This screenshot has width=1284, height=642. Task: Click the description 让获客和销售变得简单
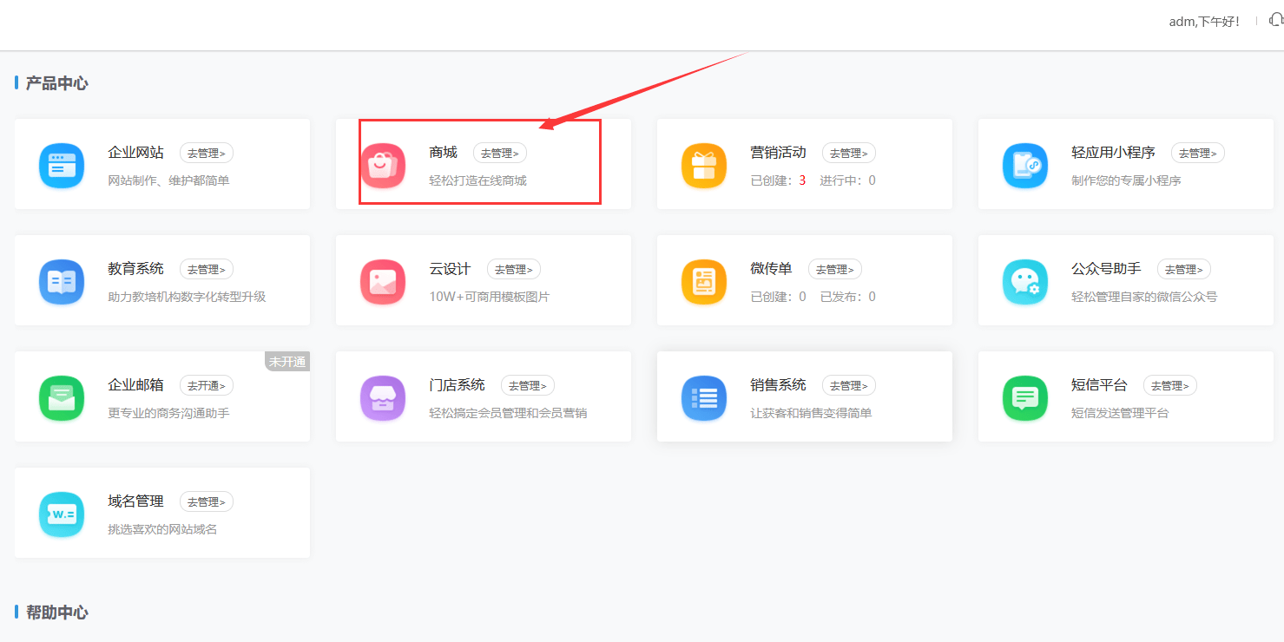click(x=811, y=413)
